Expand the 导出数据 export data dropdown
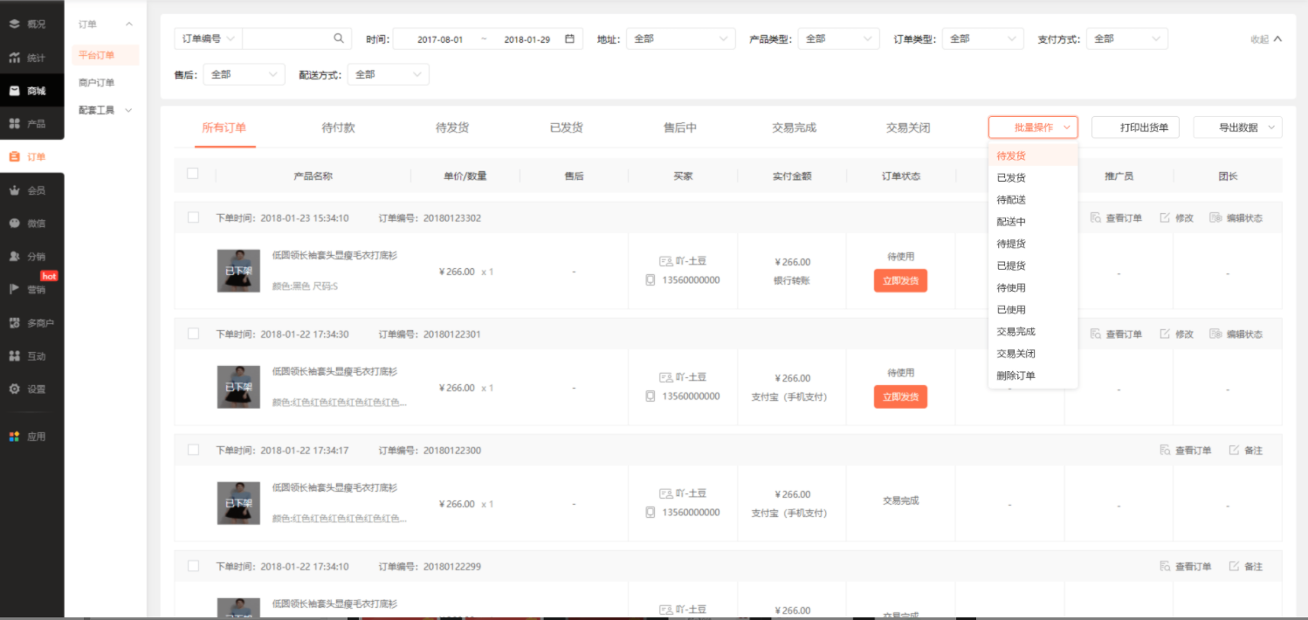This screenshot has height=620, width=1308. (1238, 127)
